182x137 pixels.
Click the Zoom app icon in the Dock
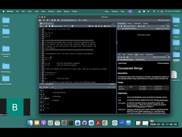[121, 123]
